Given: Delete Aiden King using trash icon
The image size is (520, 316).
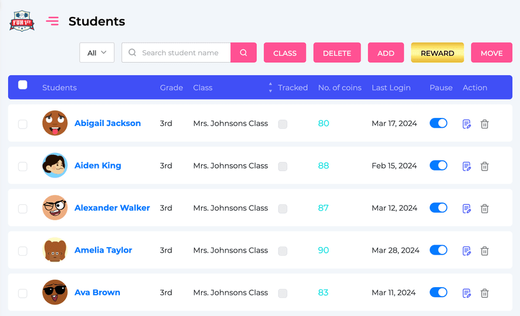Looking at the screenshot, I should pos(485,166).
